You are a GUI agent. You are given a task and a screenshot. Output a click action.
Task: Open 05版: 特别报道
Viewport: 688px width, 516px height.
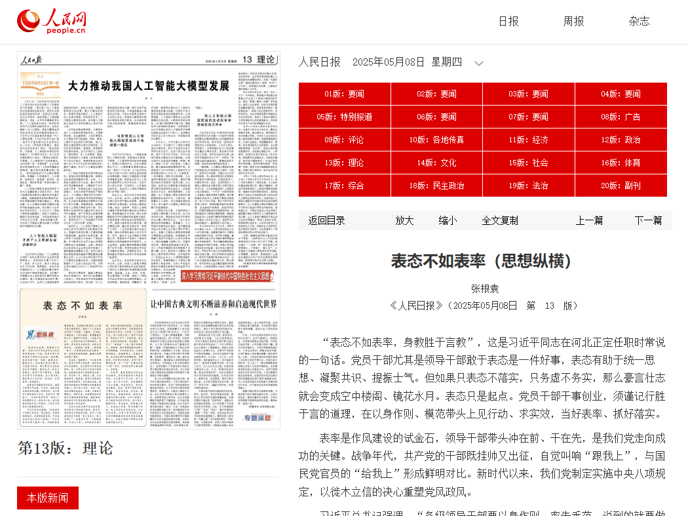tap(345, 117)
